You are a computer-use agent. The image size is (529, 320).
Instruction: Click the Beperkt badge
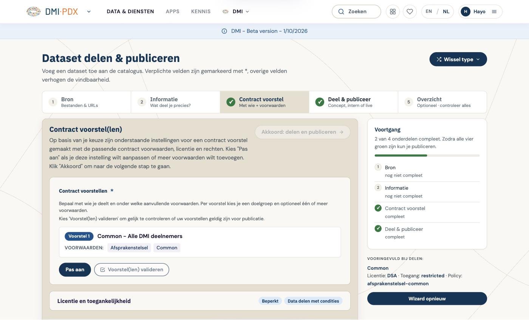[x=270, y=301]
